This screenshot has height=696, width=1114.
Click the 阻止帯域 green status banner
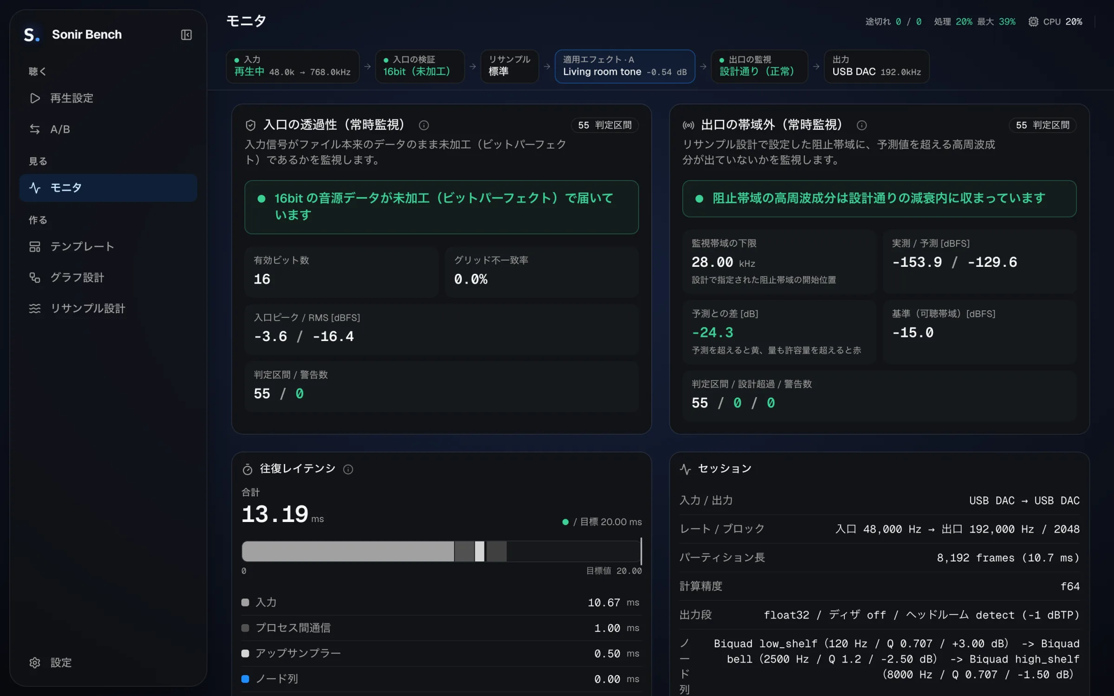click(879, 199)
